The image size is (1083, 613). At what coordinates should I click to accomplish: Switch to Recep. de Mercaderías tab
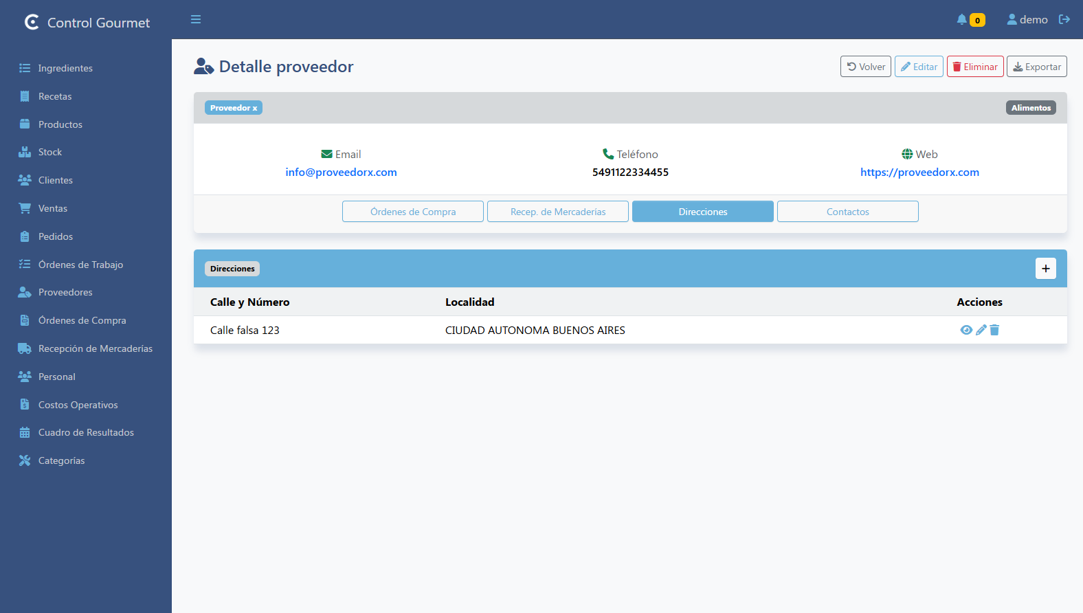pyautogui.click(x=558, y=212)
